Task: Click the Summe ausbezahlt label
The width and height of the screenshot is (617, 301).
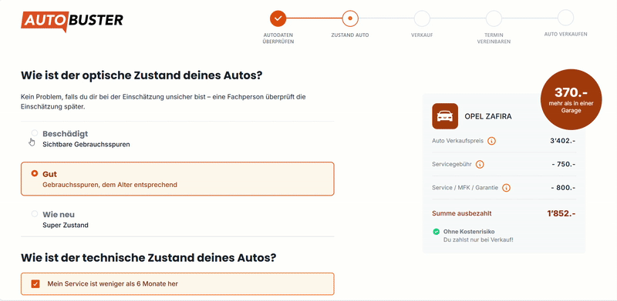Action: [x=461, y=214]
